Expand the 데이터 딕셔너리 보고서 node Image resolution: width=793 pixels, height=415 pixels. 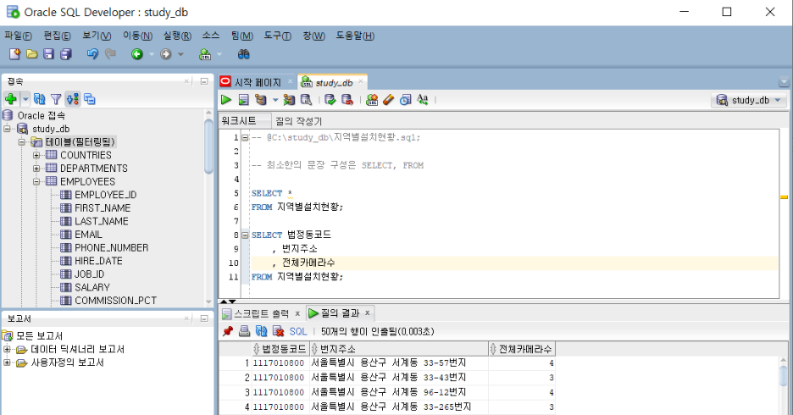(7, 349)
